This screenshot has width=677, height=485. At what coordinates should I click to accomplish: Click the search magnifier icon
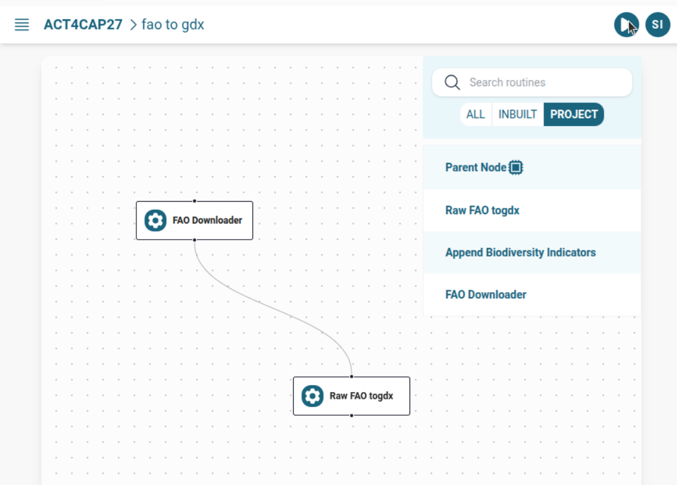pyautogui.click(x=452, y=82)
